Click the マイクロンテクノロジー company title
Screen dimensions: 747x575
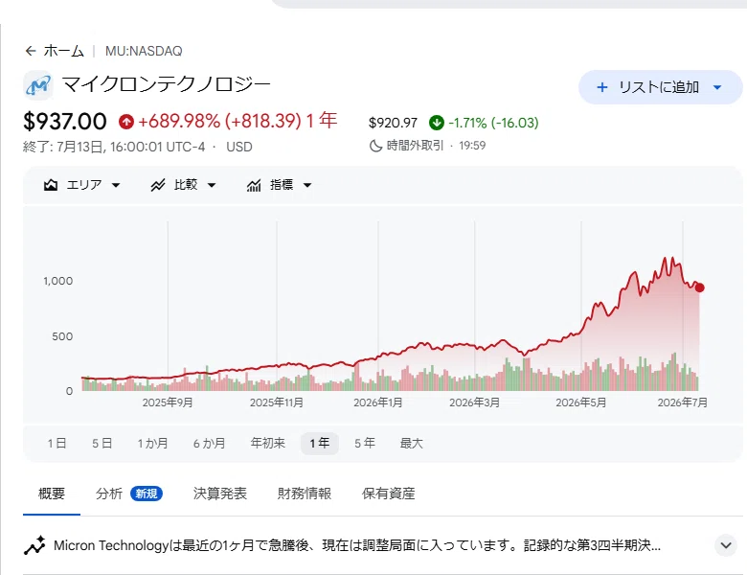[x=166, y=85]
